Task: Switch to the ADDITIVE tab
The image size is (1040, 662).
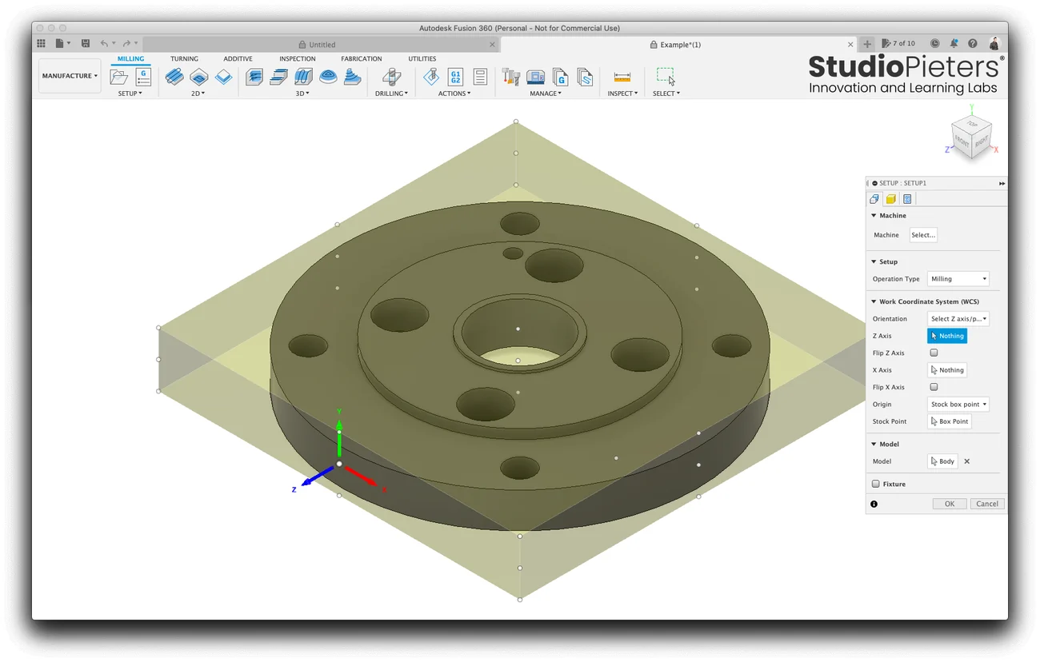Action: coord(238,58)
